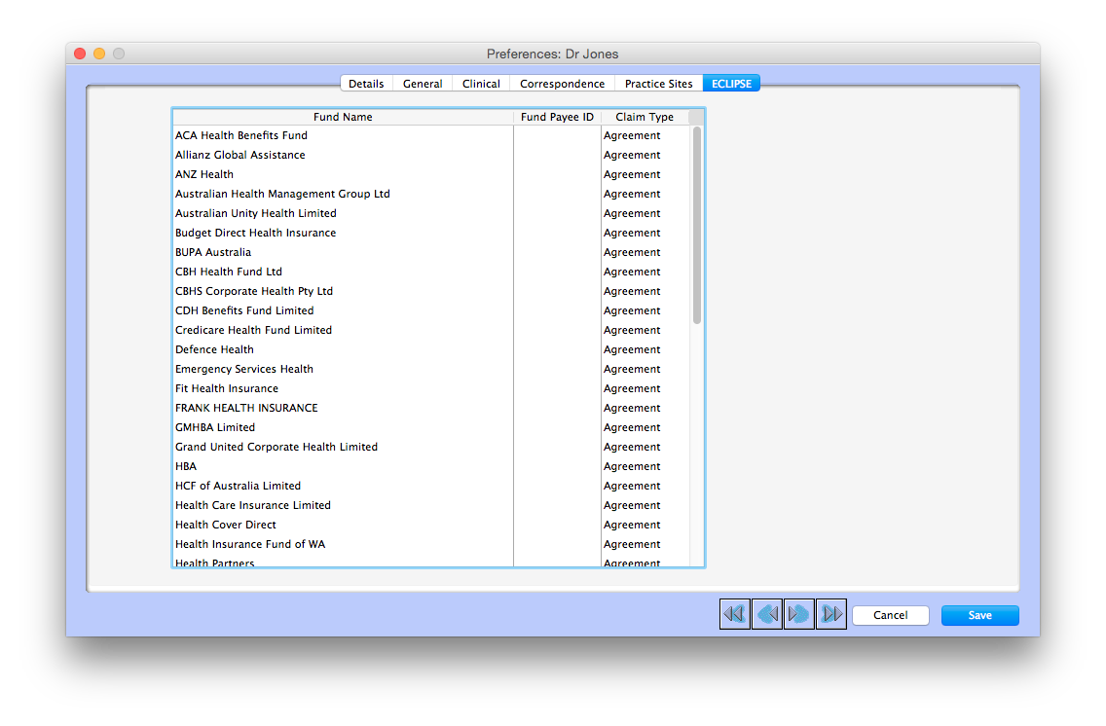Open the General preferences tab
The image size is (1106, 726).
[x=423, y=83]
